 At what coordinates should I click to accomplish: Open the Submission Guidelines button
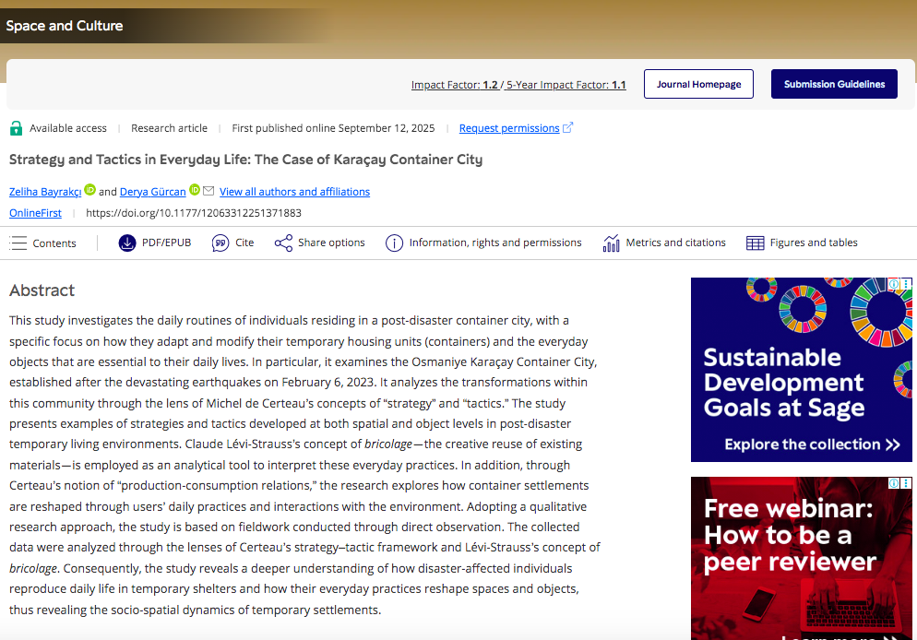click(x=834, y=84)
